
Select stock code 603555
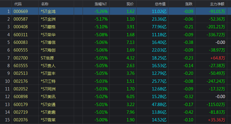[21, 66]
